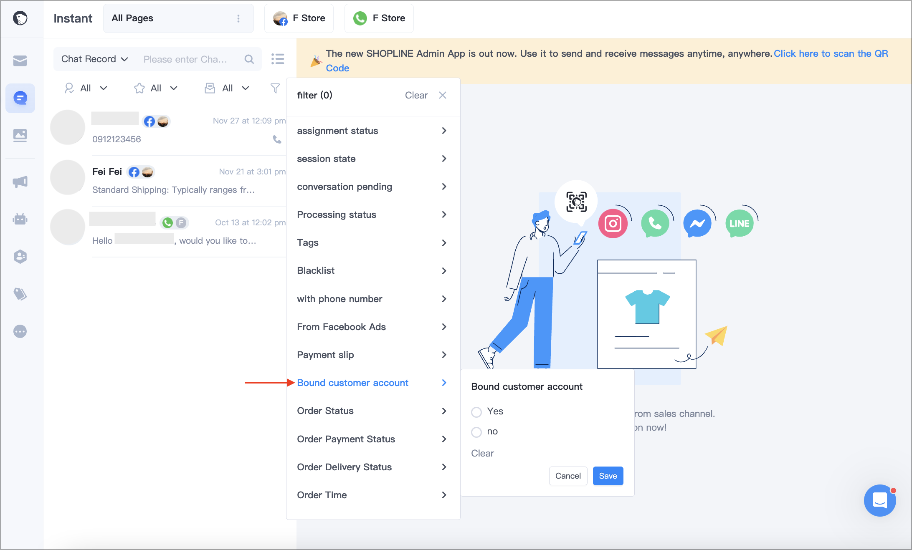Click Facebook badge on Fei Fei chat

click(134, 172)
